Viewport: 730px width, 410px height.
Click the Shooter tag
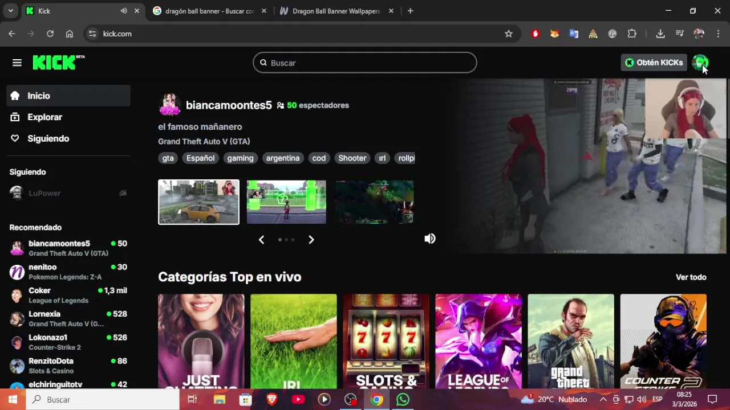352,158
